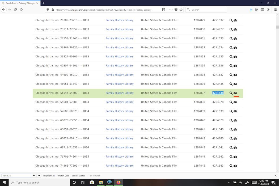Open camera icon for Chicago births 27558-31866
Screen dimensions: 279x186
tap(235, 39)
